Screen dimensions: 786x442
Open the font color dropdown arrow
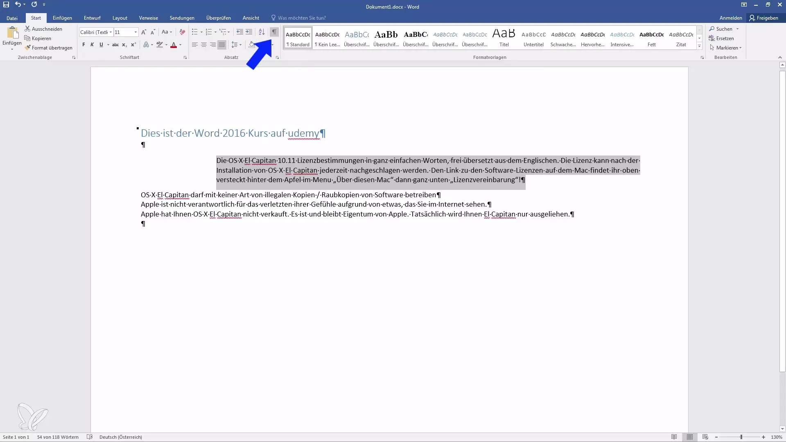(180, 45)
